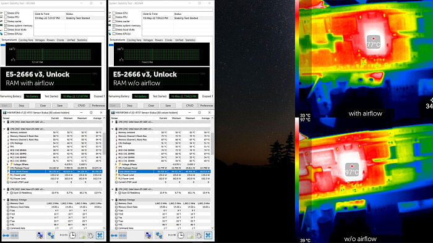Screen dimensions: 433x243
Task: Collapse the Memory Timings group in left HWiNFO
Action: pos(4,200)
